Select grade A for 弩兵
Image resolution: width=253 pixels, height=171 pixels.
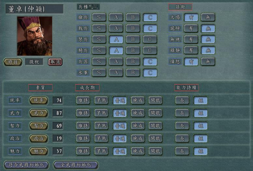tap(116, 39)
